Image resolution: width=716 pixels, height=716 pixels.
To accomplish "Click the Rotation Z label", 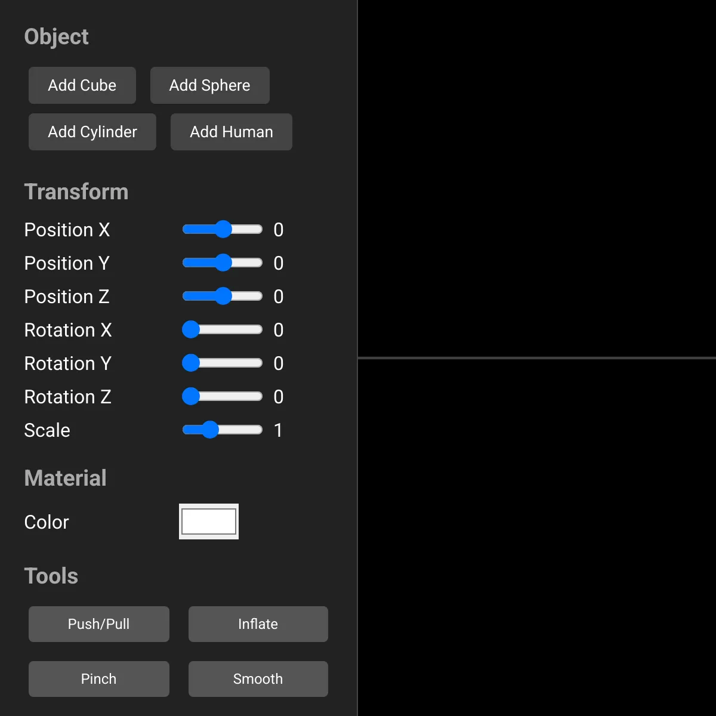I will click(x=68, y=397).
